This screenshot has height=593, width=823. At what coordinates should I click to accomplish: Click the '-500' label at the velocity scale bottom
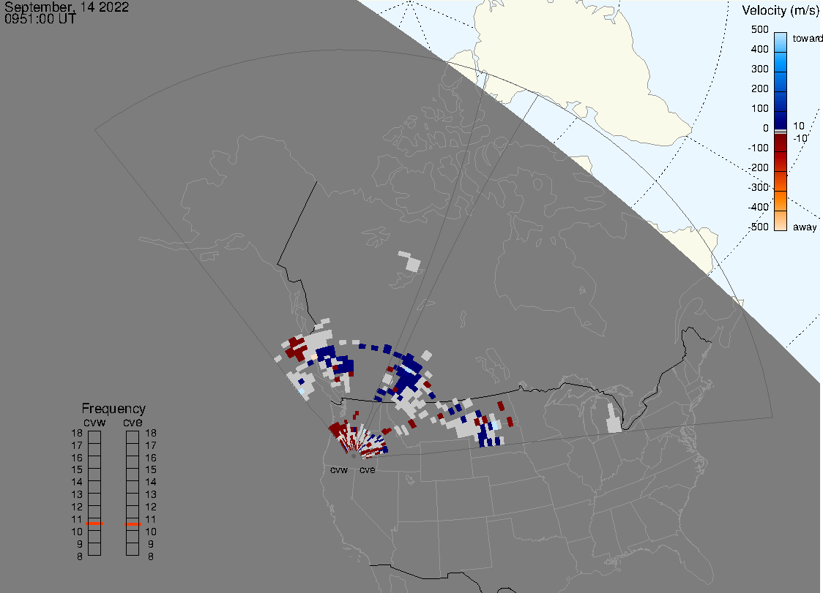(758, 227)
